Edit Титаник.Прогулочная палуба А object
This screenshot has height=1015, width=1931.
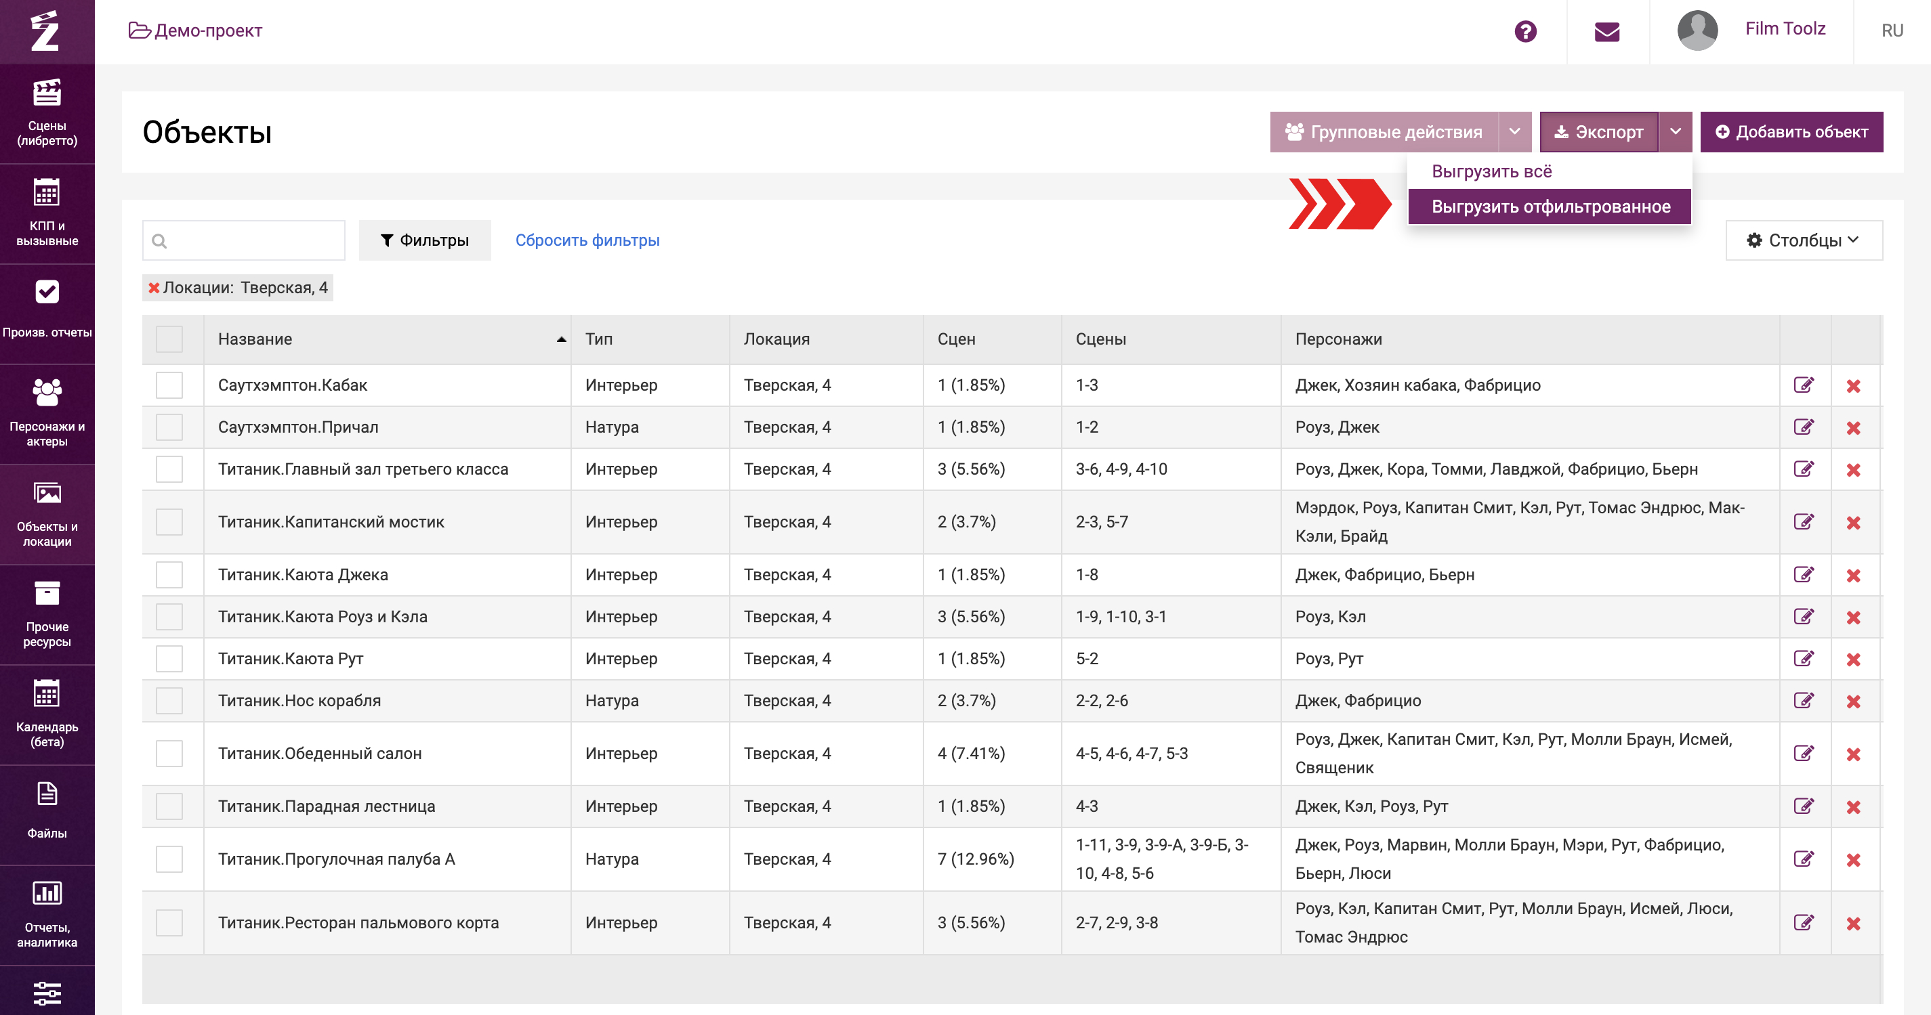tap(1803, 859)
